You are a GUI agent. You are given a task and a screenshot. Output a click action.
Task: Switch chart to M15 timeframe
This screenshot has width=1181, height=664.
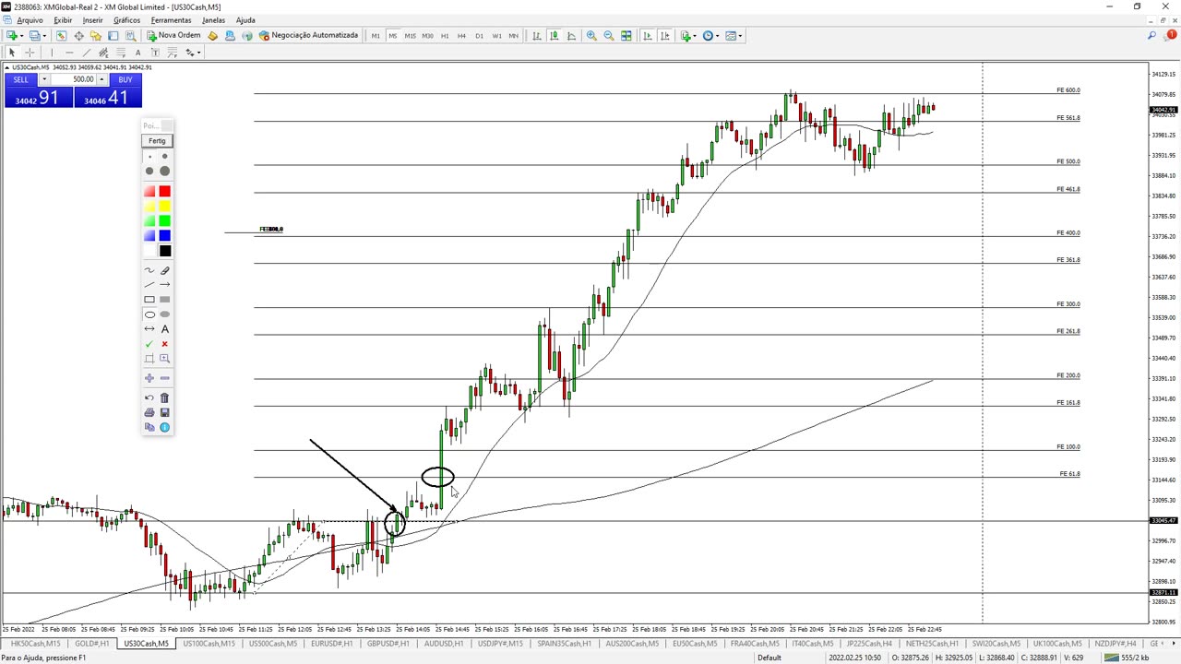[x=411, y=36]
